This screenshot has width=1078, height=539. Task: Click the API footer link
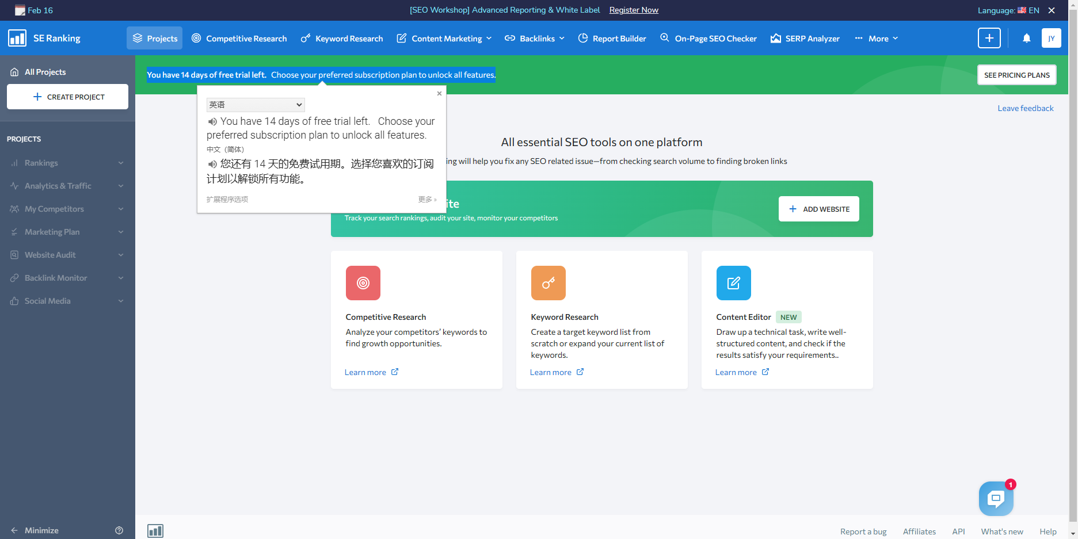958,532
